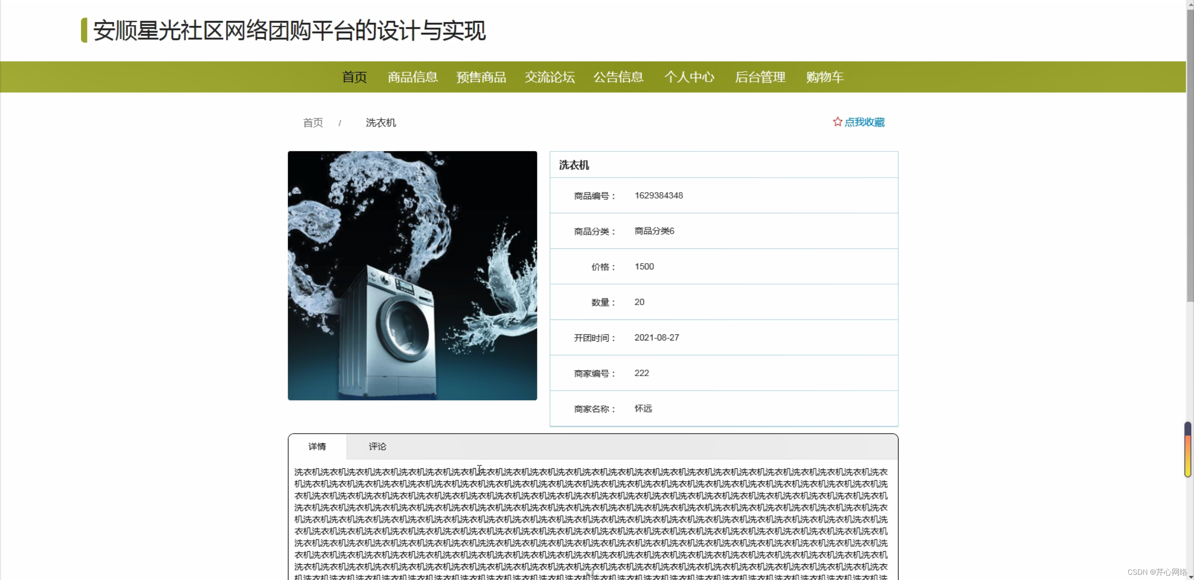Select the 详情 tab

(x=317, y=446)
